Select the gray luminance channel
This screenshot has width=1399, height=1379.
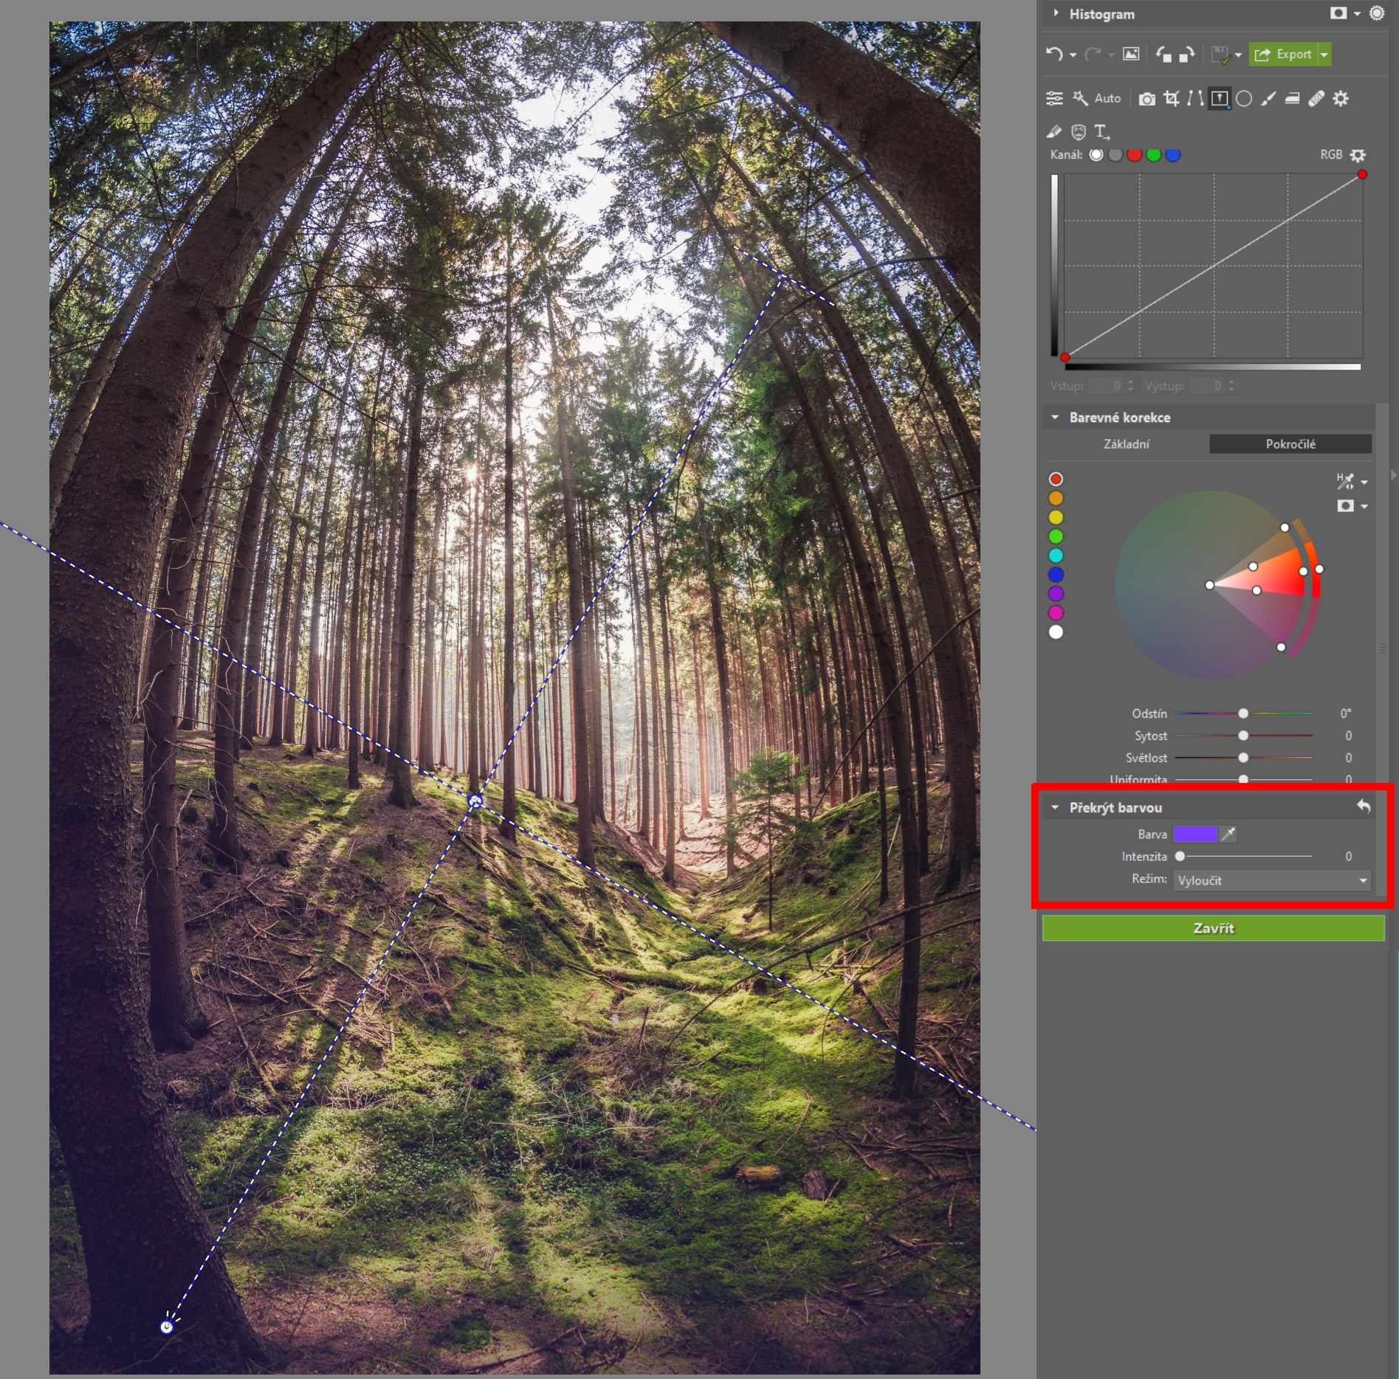pos(1116,155)
